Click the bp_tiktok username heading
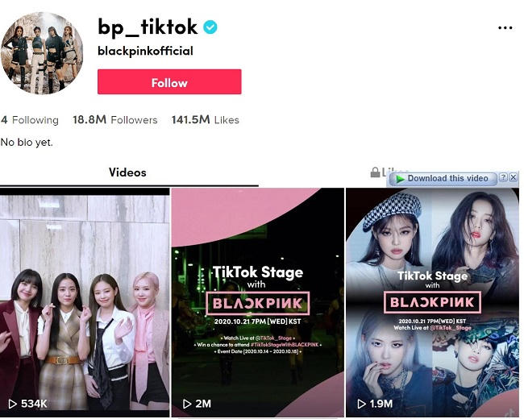524x419 pixels. [x=148, y=27]
